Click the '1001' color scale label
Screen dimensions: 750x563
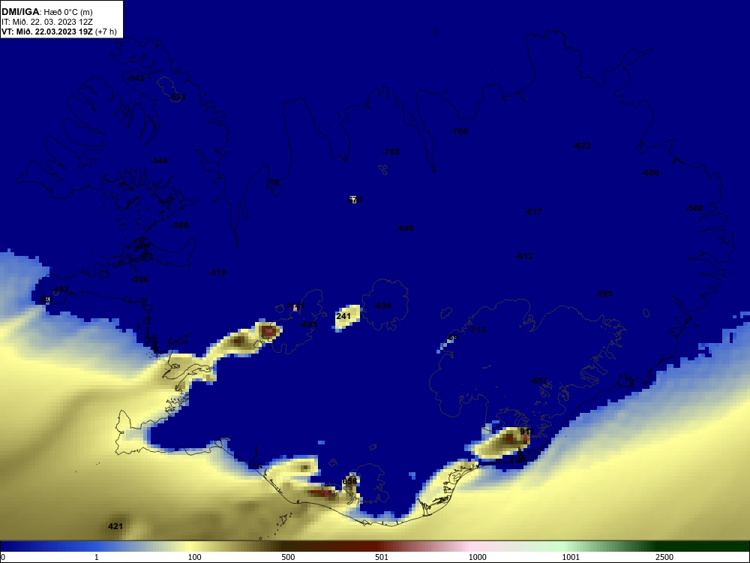(571, 557)
